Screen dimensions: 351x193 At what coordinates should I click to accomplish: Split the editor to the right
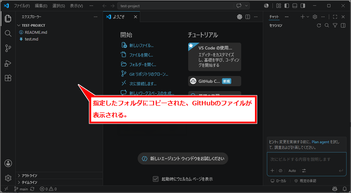pos(247,17)
